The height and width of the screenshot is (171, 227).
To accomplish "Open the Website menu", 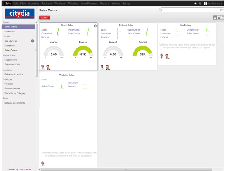I will [x=116, y=3].
